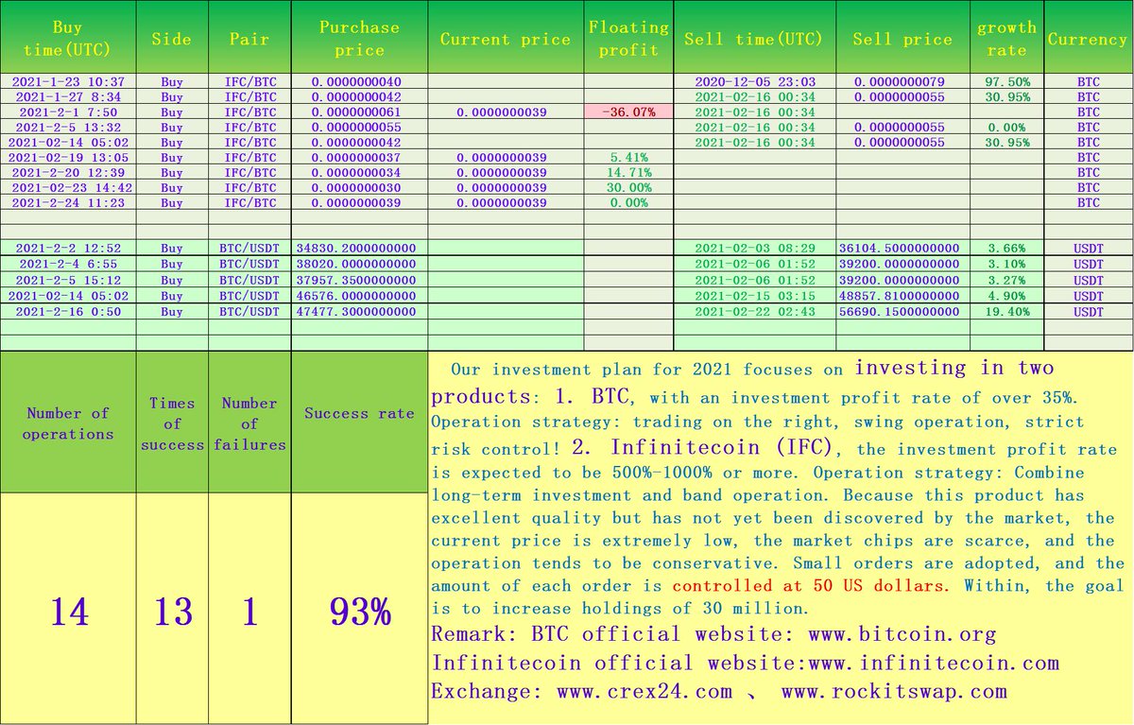Select the "Number of operations" header cell
This screenshot has width=1134, height=725.
pyautogui.click(x=68, y=423)
